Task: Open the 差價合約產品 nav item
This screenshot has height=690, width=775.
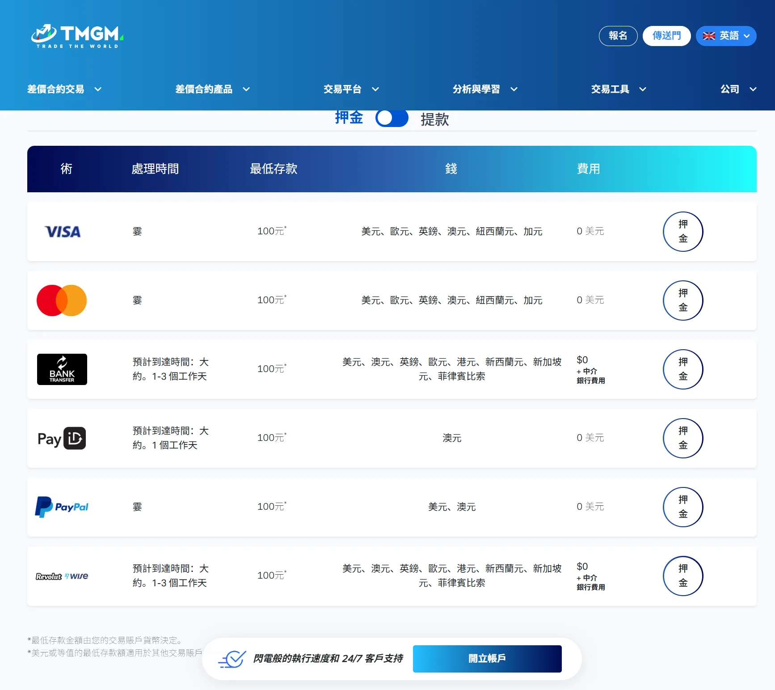Action: point(204,89)
